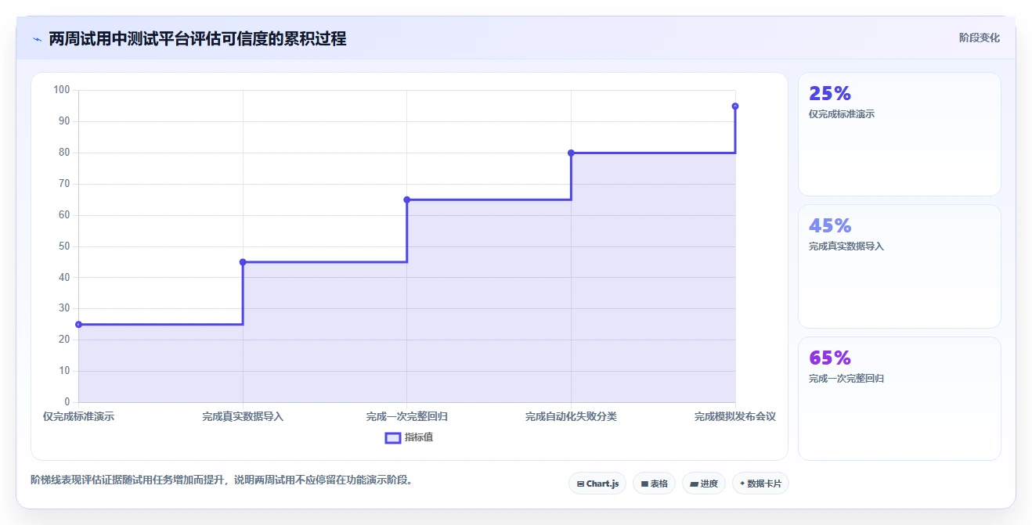Click x-axis label 完成模拟发布会议
This screenshot has height=525, width=1032.
click(x=735, y=416)
